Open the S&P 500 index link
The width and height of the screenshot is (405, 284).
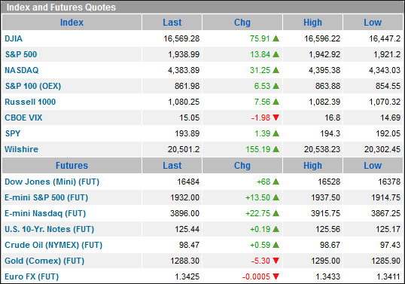(21, 54)
